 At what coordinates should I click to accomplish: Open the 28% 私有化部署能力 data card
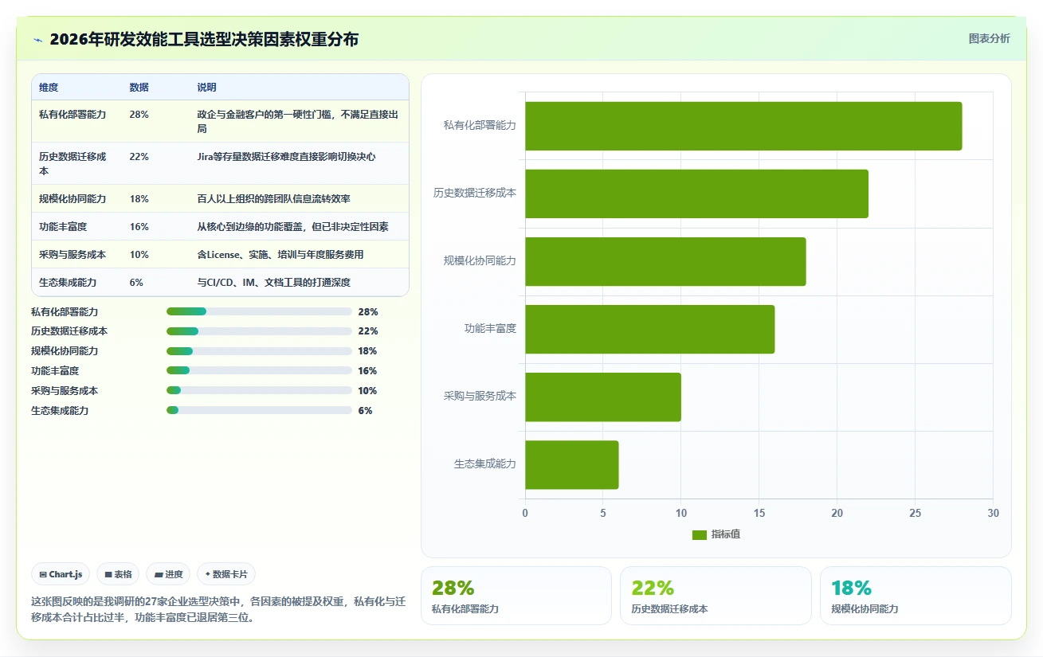(516, 596)
